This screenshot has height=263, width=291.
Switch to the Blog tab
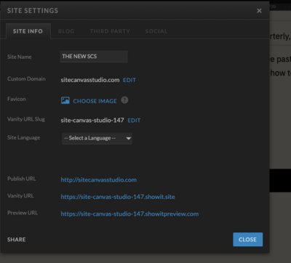(x=66, y=31)
